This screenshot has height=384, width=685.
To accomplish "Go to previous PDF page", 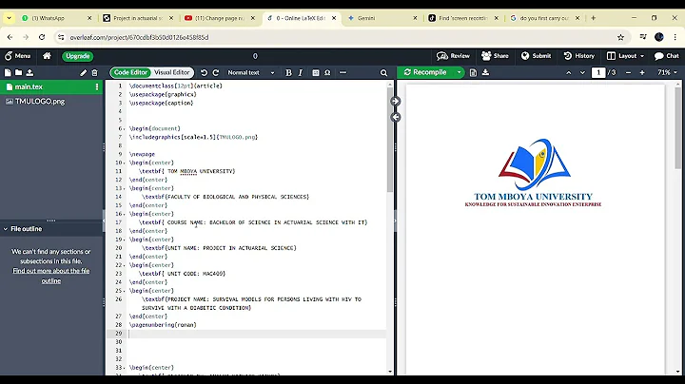I will click(569, 73).
